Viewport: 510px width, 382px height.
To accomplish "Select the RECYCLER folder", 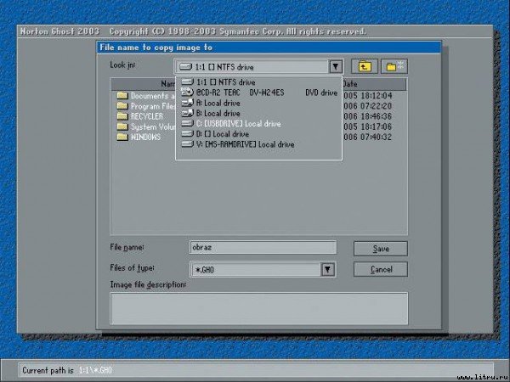I will [144, 115].
